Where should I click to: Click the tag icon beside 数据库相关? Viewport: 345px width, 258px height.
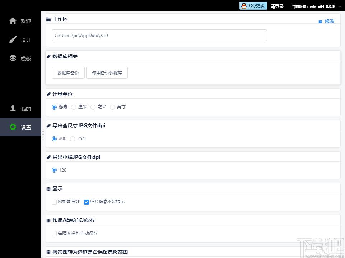48,57
